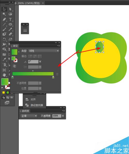Enable Draw Inside mode
Viewport: 129px width, 154px height.
[12, 98]
